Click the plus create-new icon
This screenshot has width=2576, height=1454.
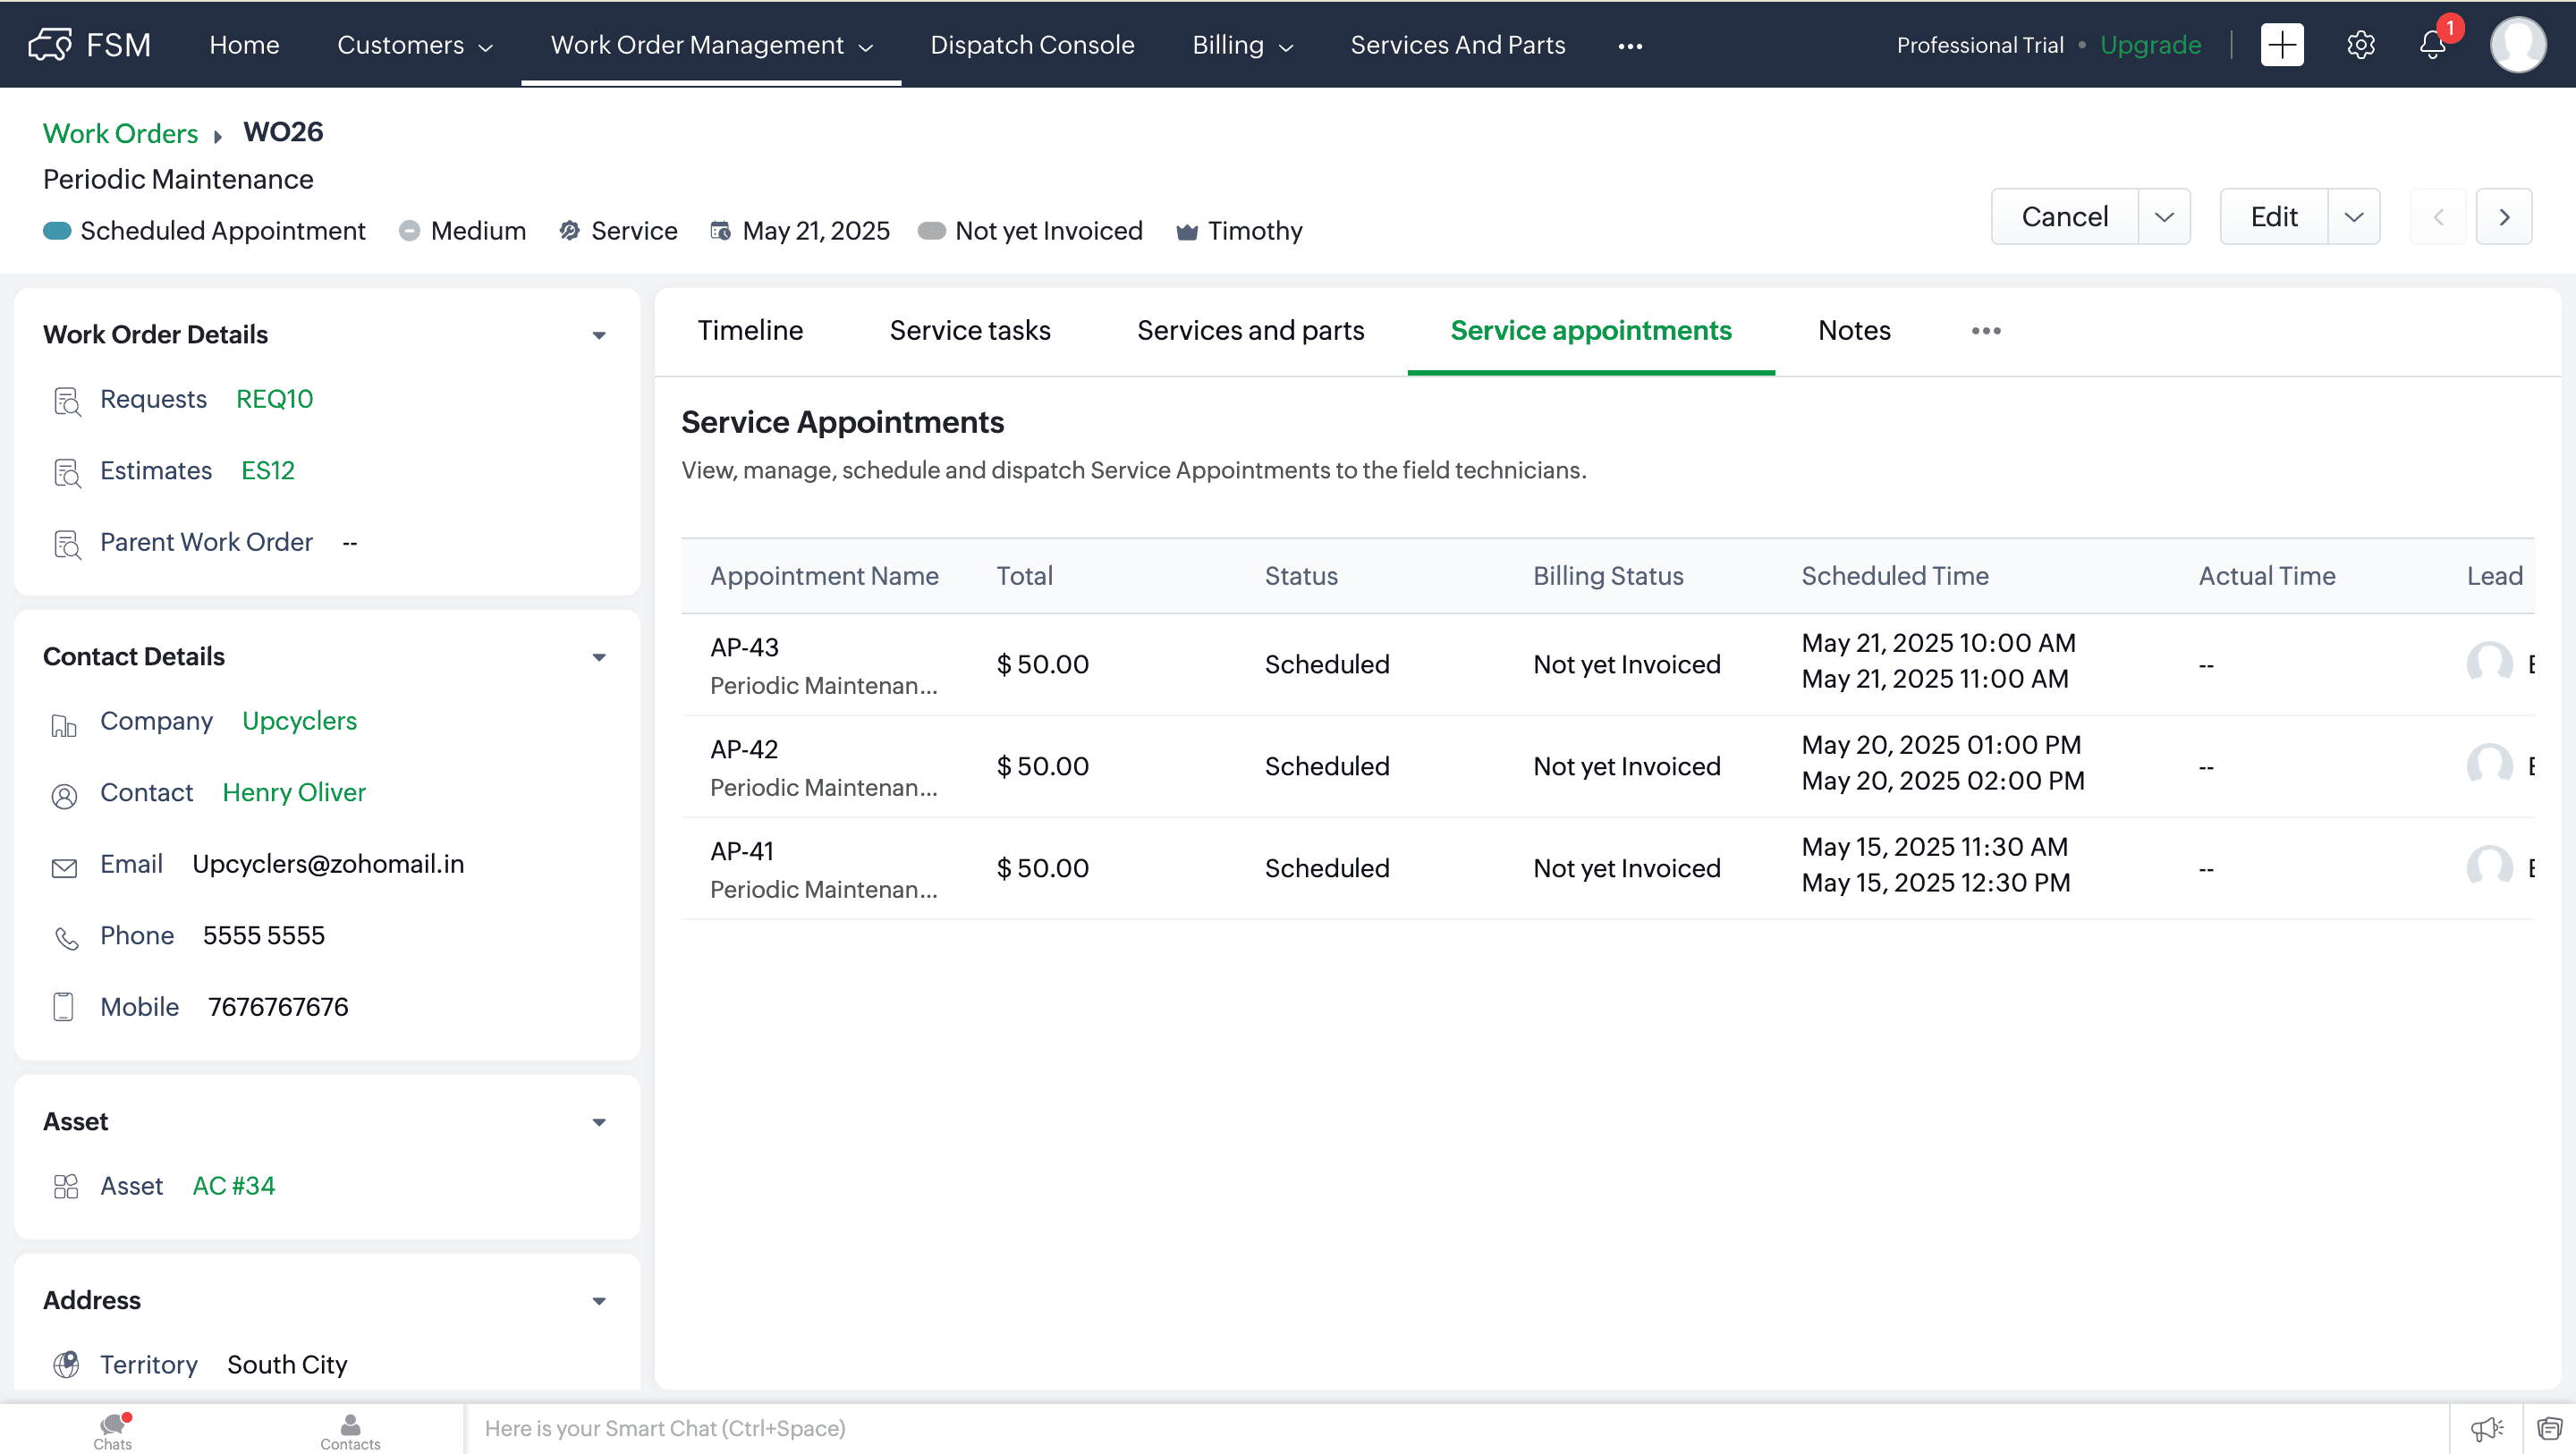coord(2281,45)
